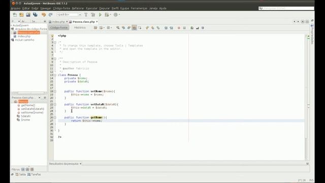The image size is (325, 183).
Task: Click Shift Line Left icon
Action: pos(166,27)
